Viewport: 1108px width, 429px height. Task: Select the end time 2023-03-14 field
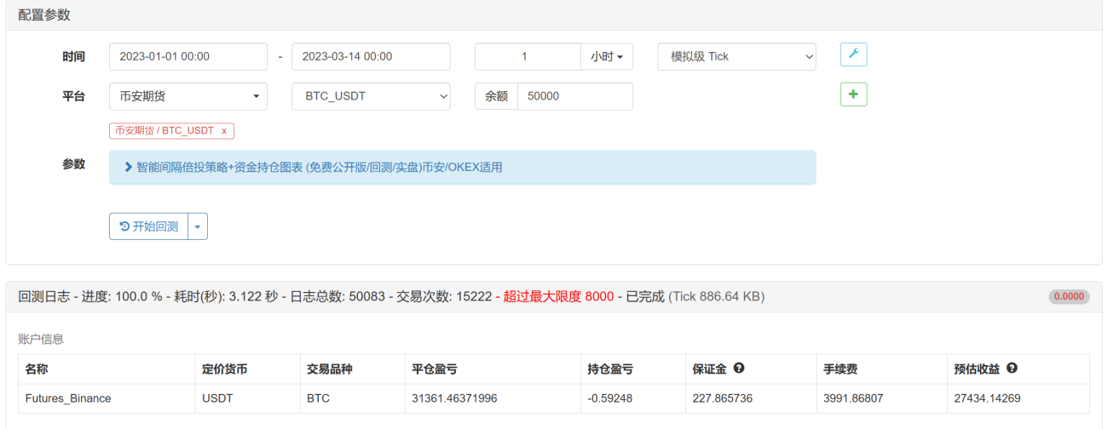[371, 57]
